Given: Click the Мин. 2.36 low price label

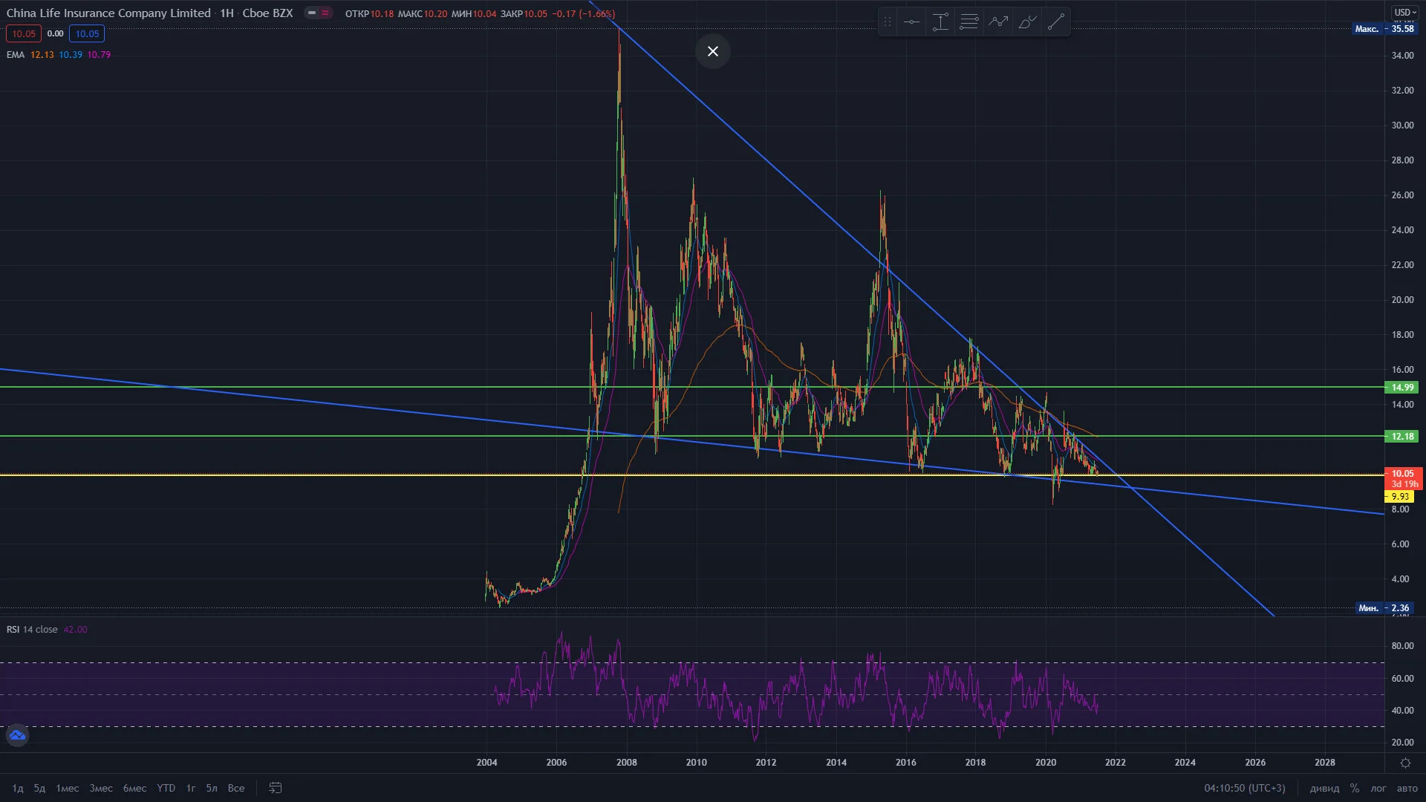Looking at the screenshot, I should tap(1385, 607).
